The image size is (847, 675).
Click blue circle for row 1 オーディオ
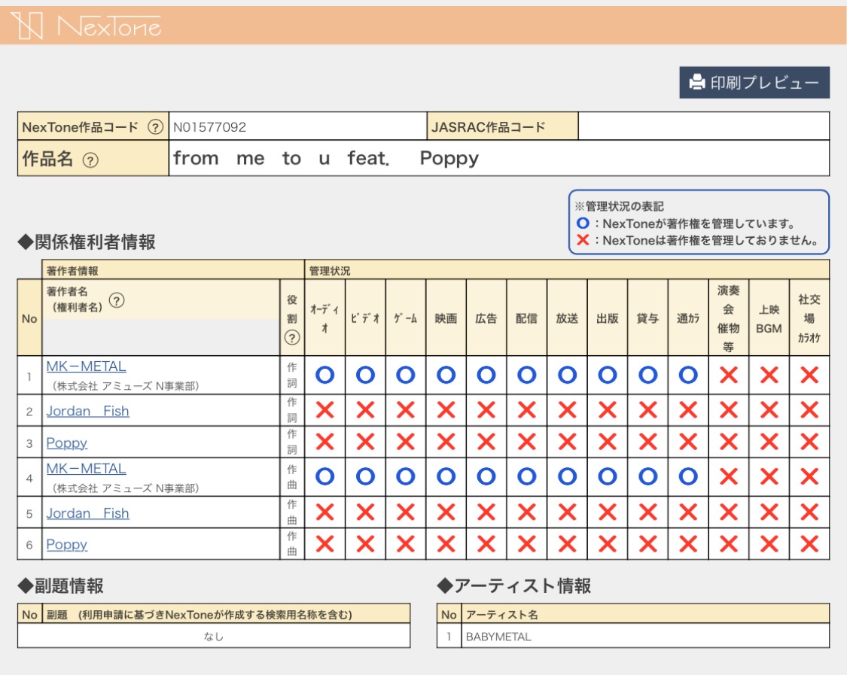[324, 376]
